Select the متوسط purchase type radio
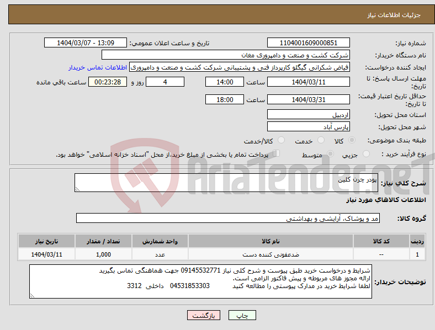 330,153
